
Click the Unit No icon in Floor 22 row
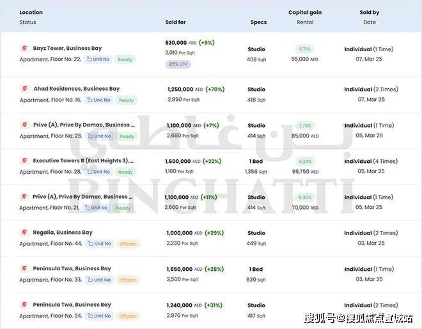(x=89, y=59)
